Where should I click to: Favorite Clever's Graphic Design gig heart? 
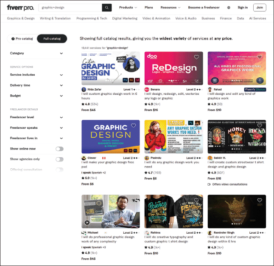(x=134, y=125)
